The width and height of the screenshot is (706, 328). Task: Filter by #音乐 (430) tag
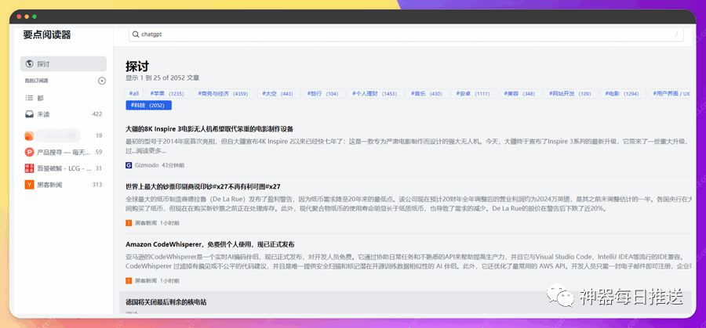coord(428,93)
